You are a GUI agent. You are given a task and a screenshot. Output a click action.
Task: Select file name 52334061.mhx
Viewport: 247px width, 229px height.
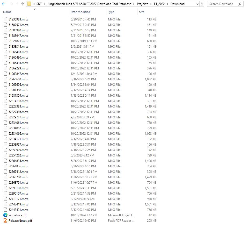(x=18, y=123)
